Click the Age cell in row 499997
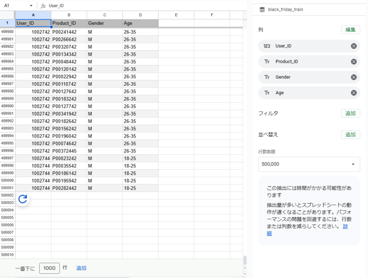Image resolution: width=368 pixels, height=278 pixels. pyautogui.click(x=140, y=158)
